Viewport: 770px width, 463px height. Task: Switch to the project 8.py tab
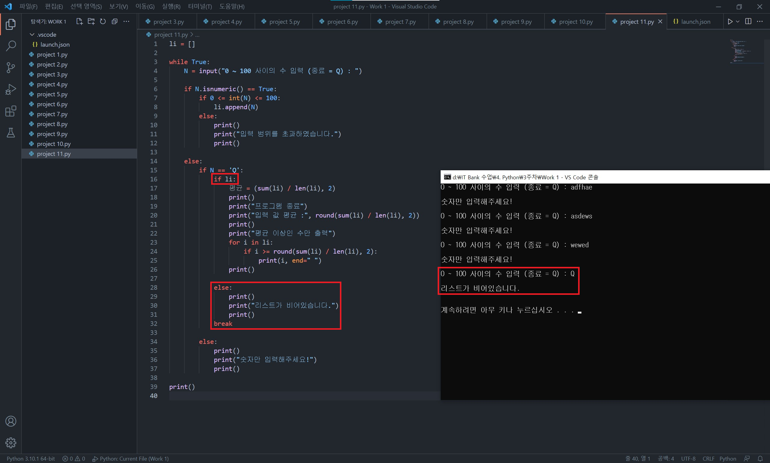pyautogui.click(x=458, y=22)
